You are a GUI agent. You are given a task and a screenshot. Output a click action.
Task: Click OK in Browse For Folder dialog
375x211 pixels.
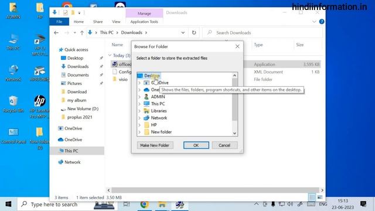(196, 145)
